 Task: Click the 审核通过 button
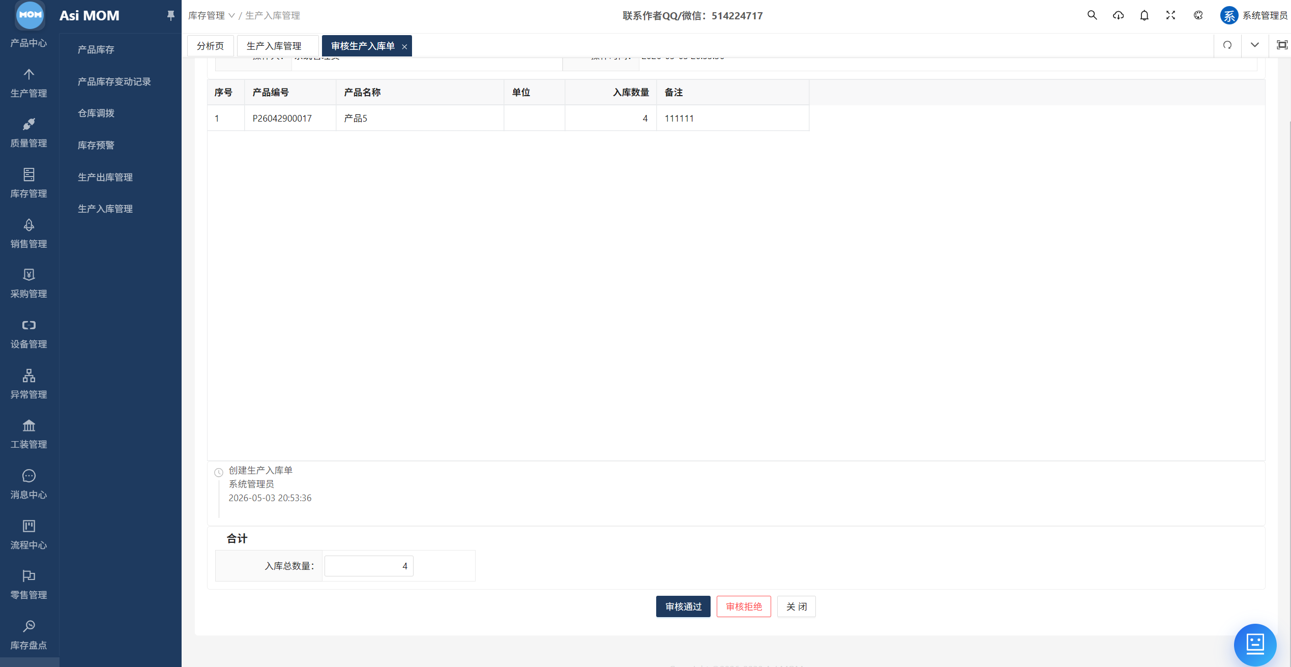(683, 606)
